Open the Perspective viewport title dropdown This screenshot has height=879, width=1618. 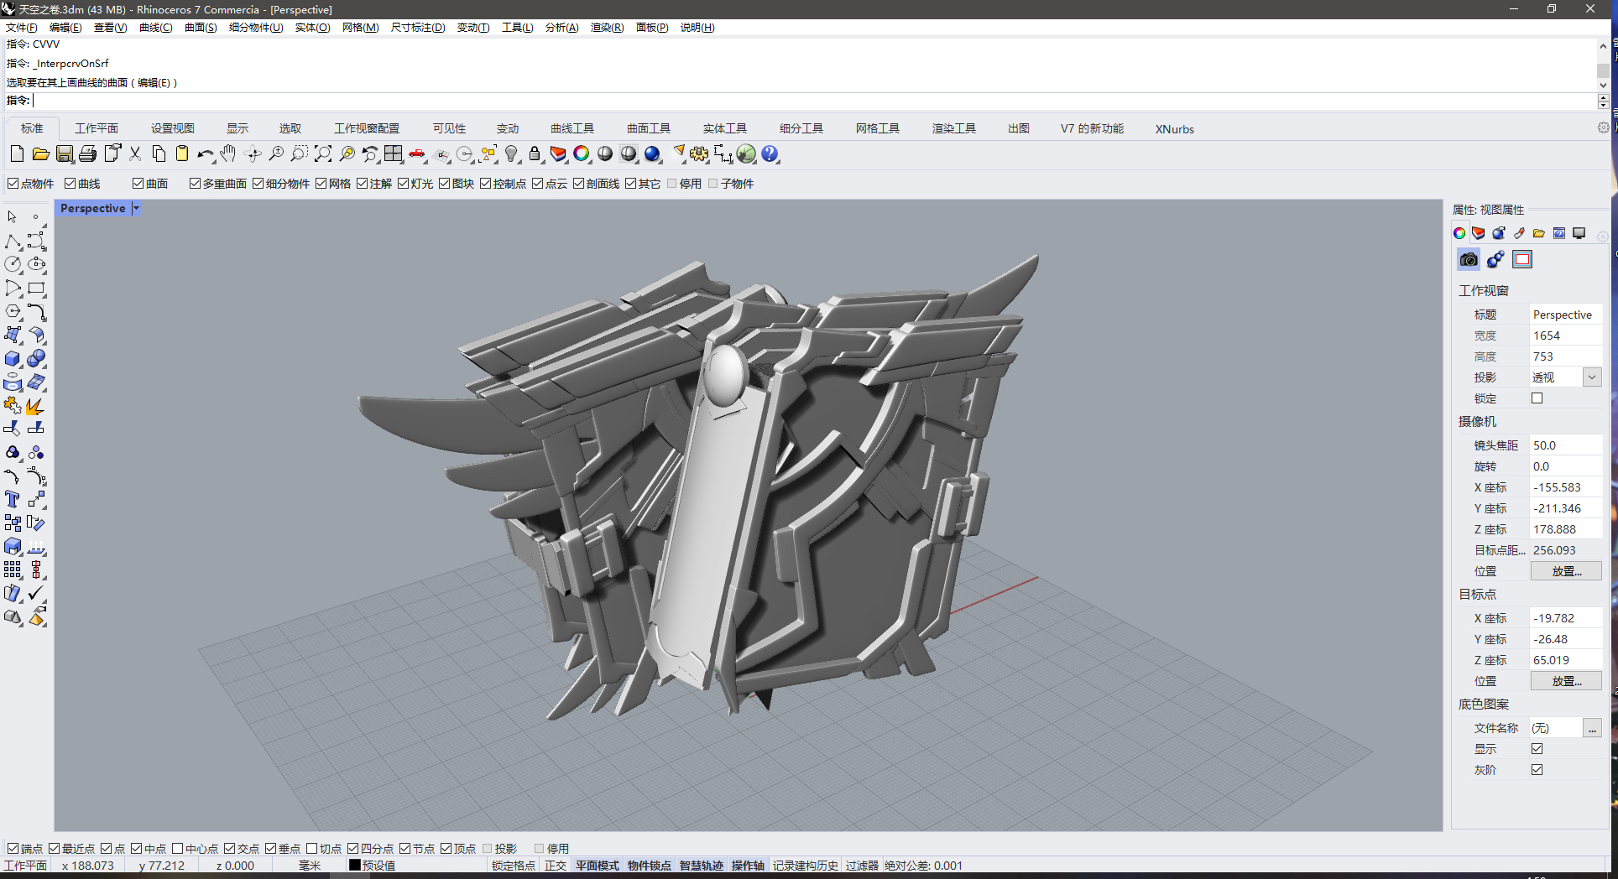coord(136,208)
